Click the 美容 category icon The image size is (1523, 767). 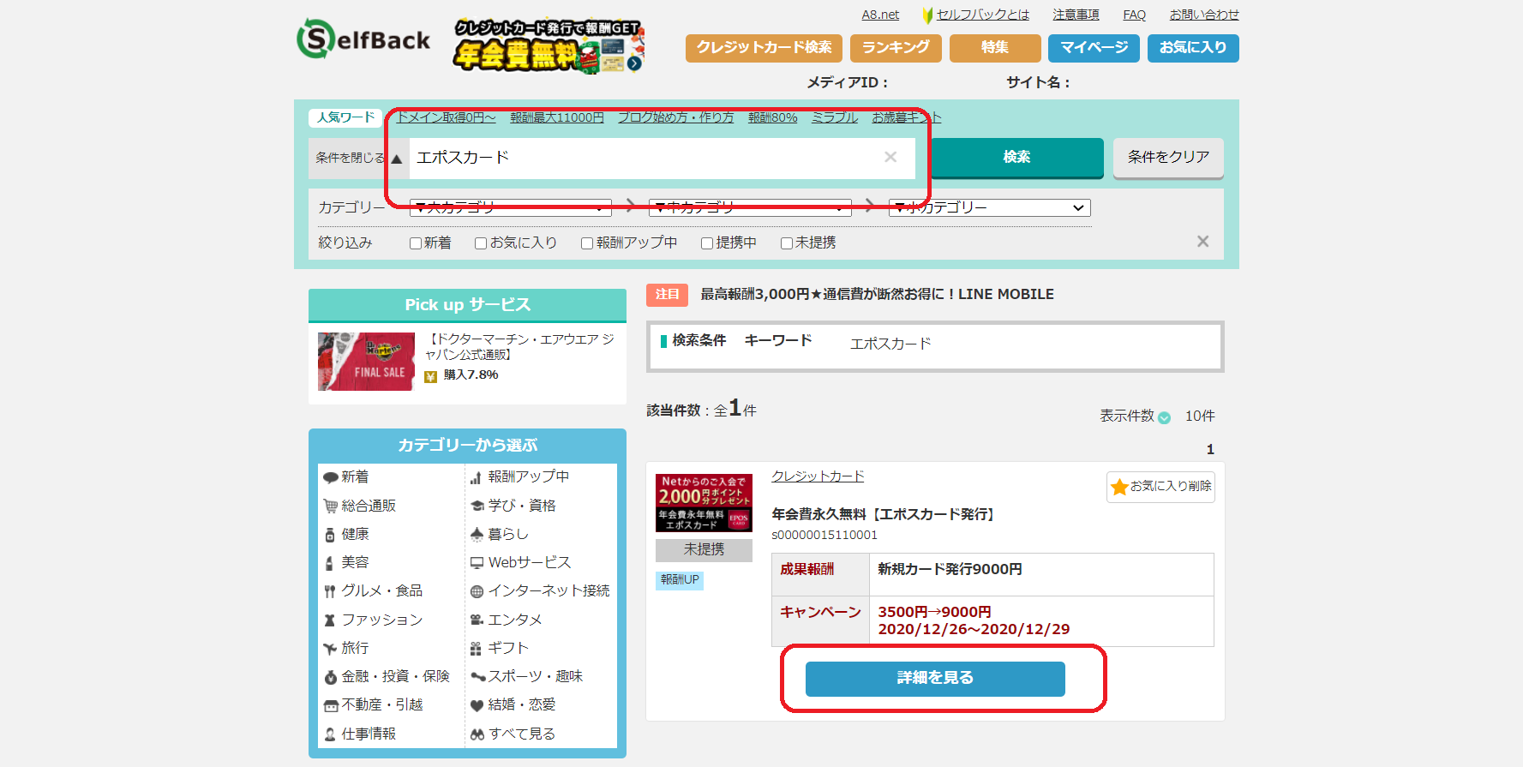[330, 563]
